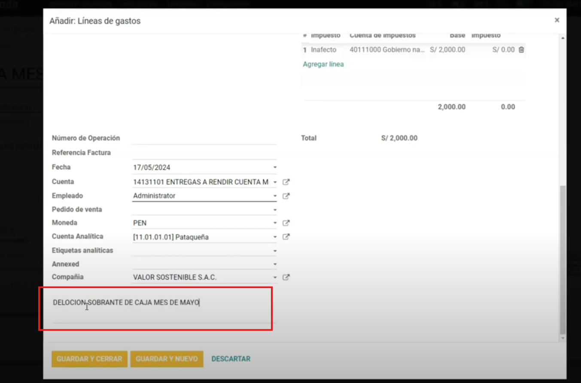Open the Annexed dropdown
The width and height of the screenshot is (581, 383).
(x=275, y=265)
